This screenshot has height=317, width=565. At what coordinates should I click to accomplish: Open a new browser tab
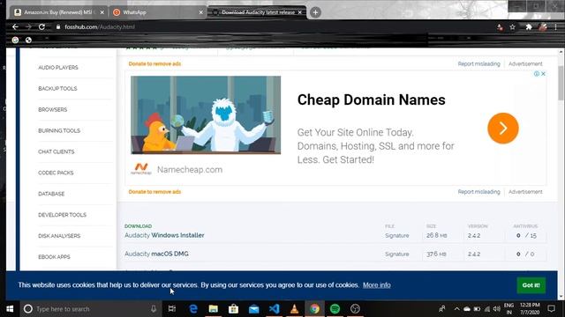pyautogui.click(x=315, y=12)
